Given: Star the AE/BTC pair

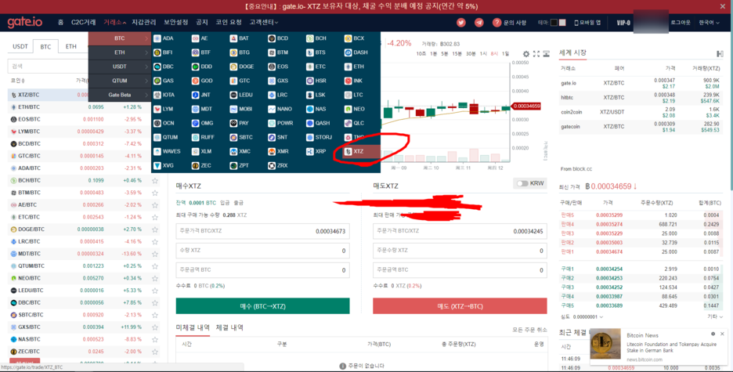Looking at the screenshot, I should [155, 204].
